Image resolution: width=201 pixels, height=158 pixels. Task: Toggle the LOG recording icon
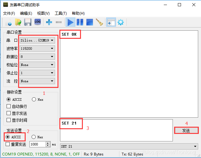point(38,22)
